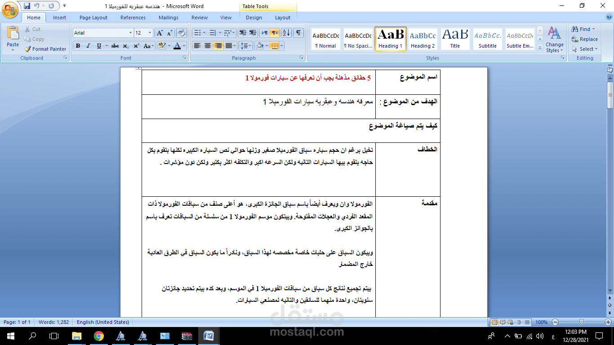Switch to the Page Layout tab
Image resolution: width=614 pixels, height=345 pixels.
pyautogui.click(x=93, y=18)
